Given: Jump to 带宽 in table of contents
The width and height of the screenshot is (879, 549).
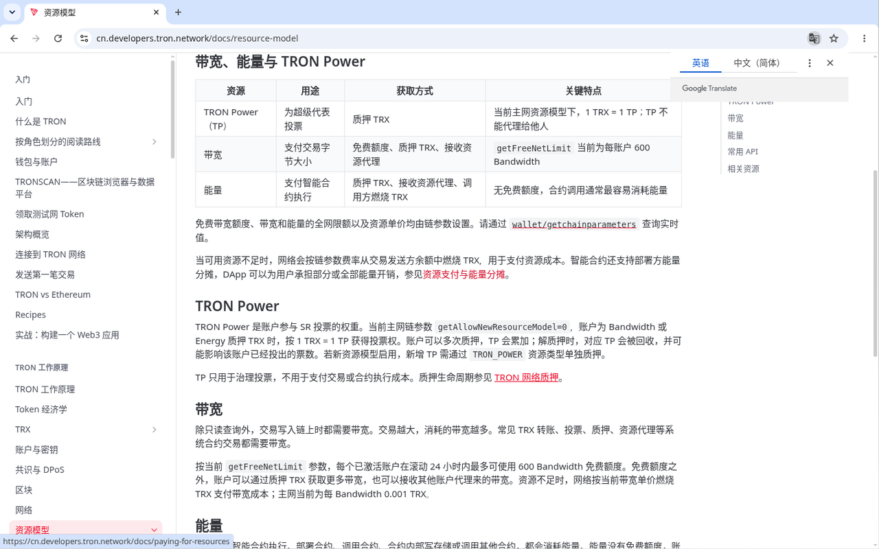Looking at the screenshot, I should (x=735, y=118).
